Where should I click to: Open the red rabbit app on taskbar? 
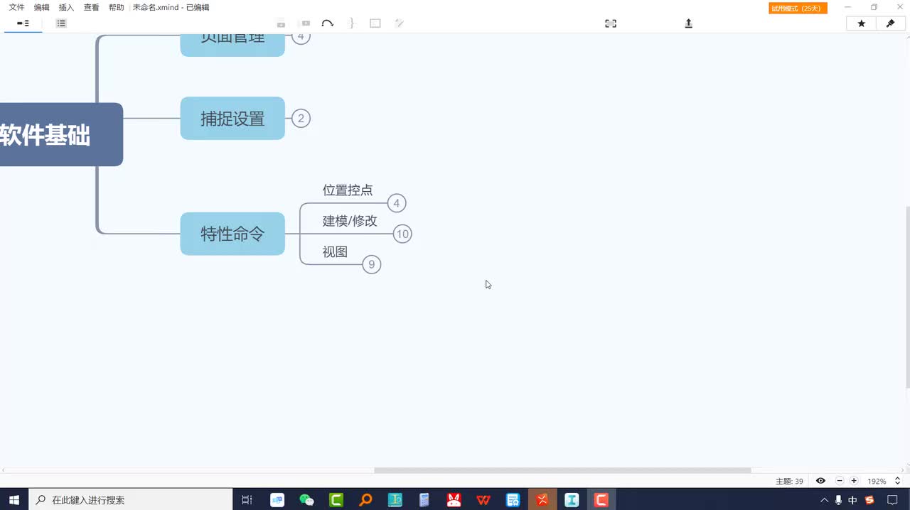(454, 500)
